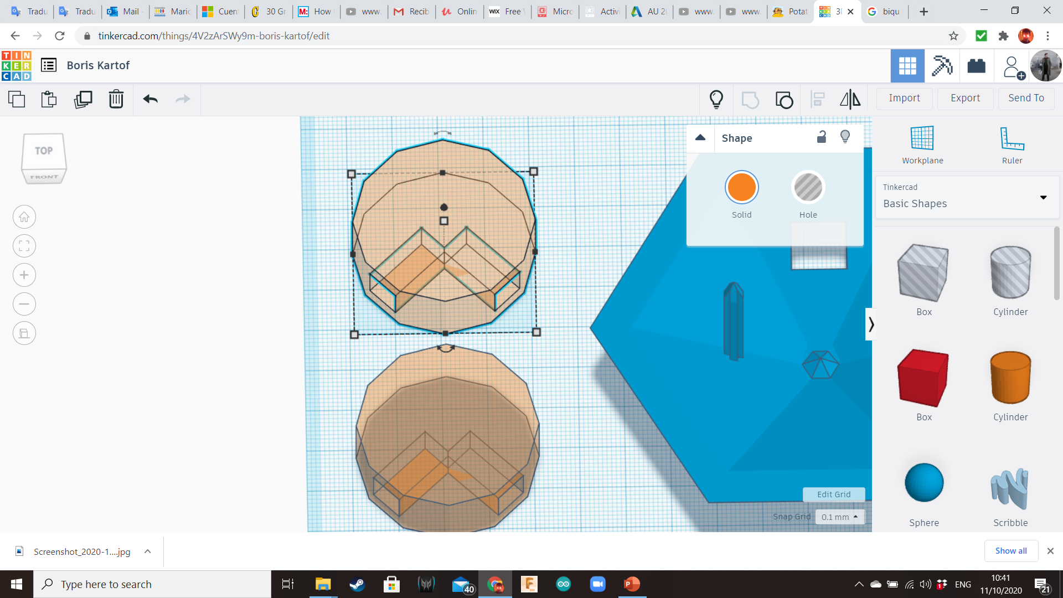This screenshot has height=598, width=1063.
Task: Select the orange Solid color swatch
Action: pyautogui.click(x=741, y=188)
